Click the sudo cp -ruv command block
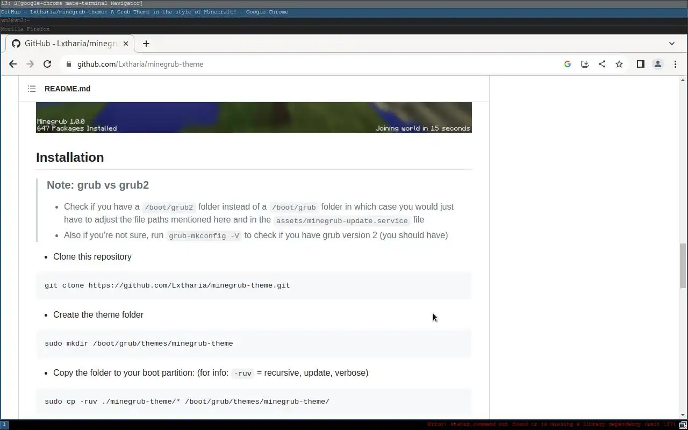Viewport: 688px width, 430px height. pyautogui.click(x=254, y=402)
